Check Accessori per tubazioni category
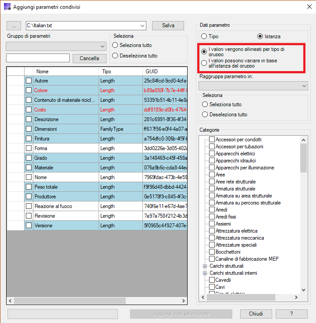 pyautogui.click(x=212, y=147)
